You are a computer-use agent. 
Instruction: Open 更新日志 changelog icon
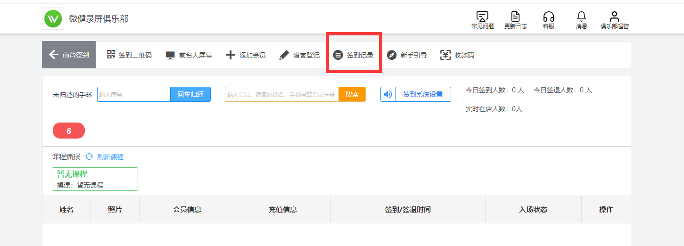pos(515,17)
